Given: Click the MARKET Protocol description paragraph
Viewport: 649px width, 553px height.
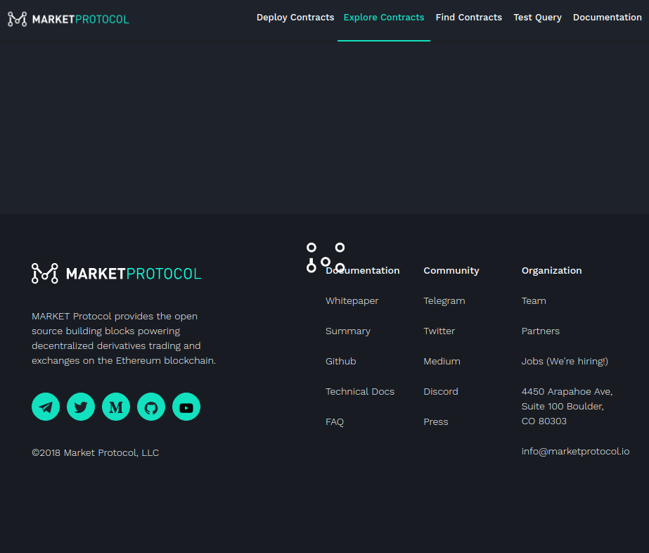Looking at the screenshot, I should click(x=123, y=338).
